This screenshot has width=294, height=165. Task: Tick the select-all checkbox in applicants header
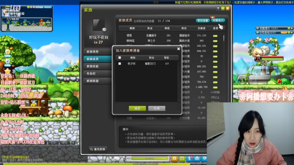click(x=120, y=58)
